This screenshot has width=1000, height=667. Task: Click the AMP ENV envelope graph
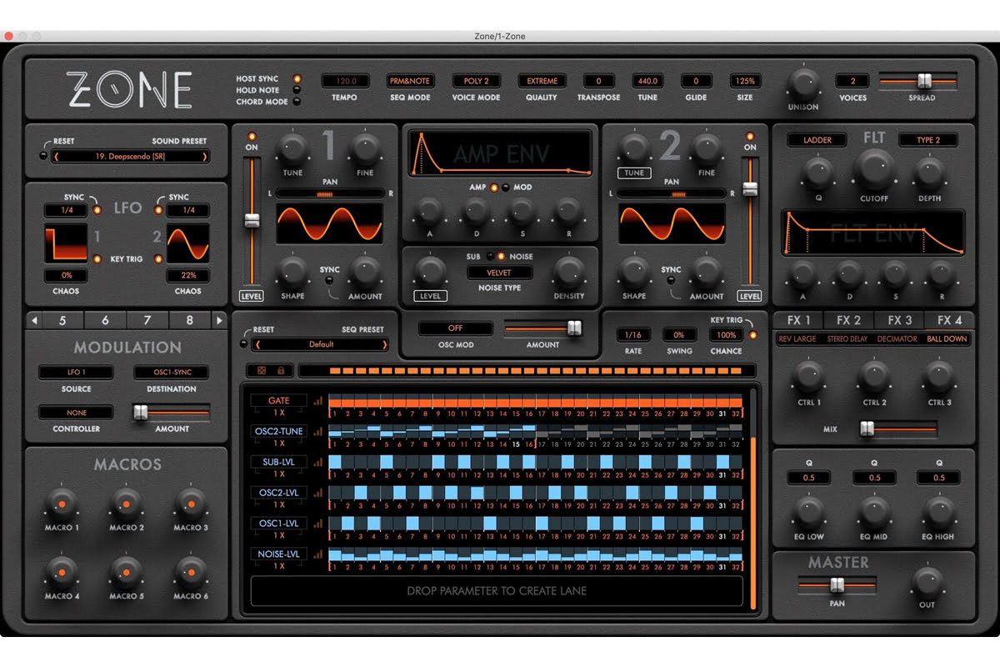click(x=498, y=153)
